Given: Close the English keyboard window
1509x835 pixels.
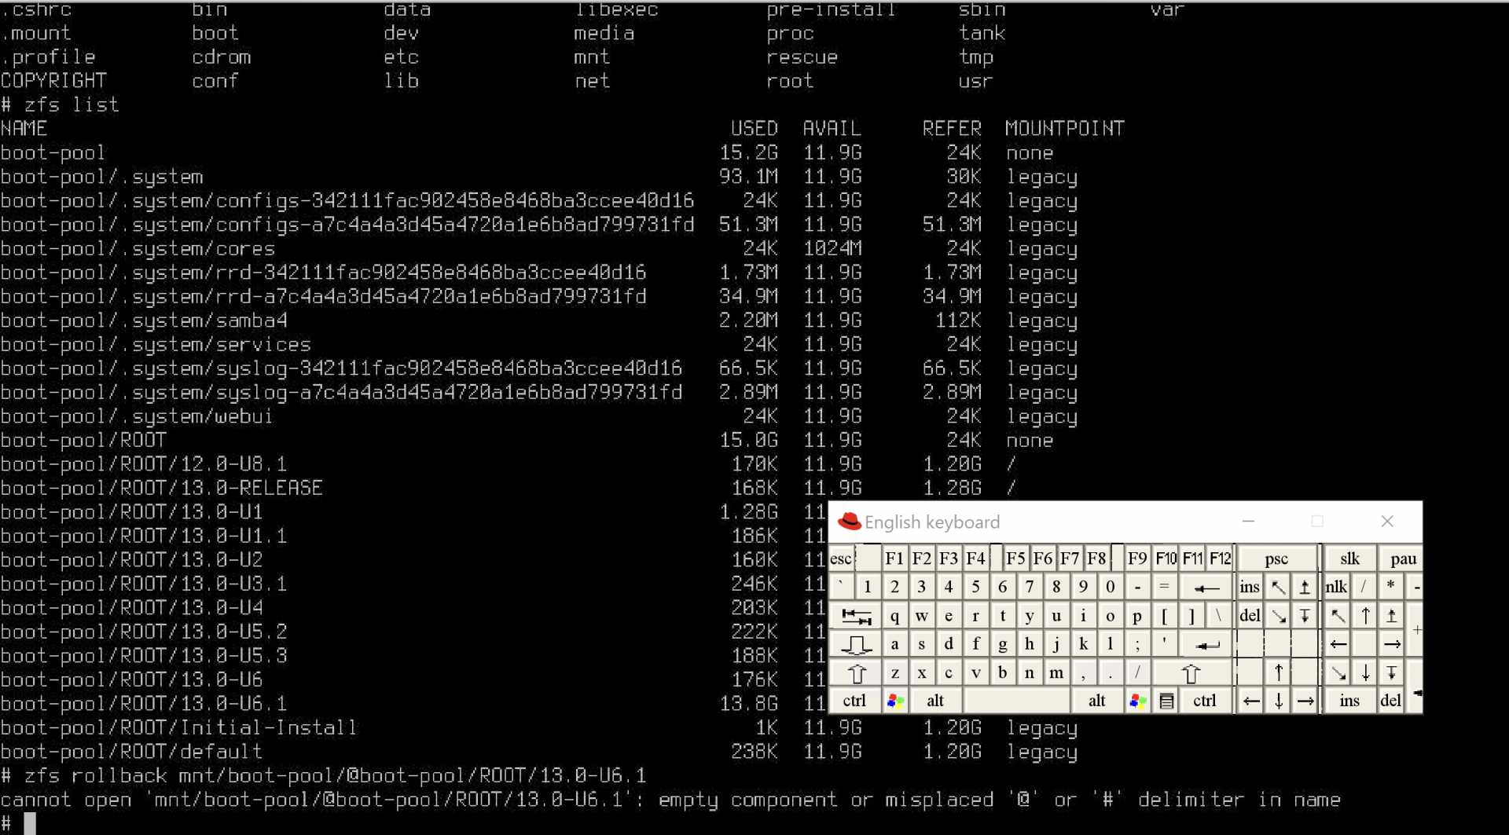Looking at the screenshot, I should tap(1387, 522).
